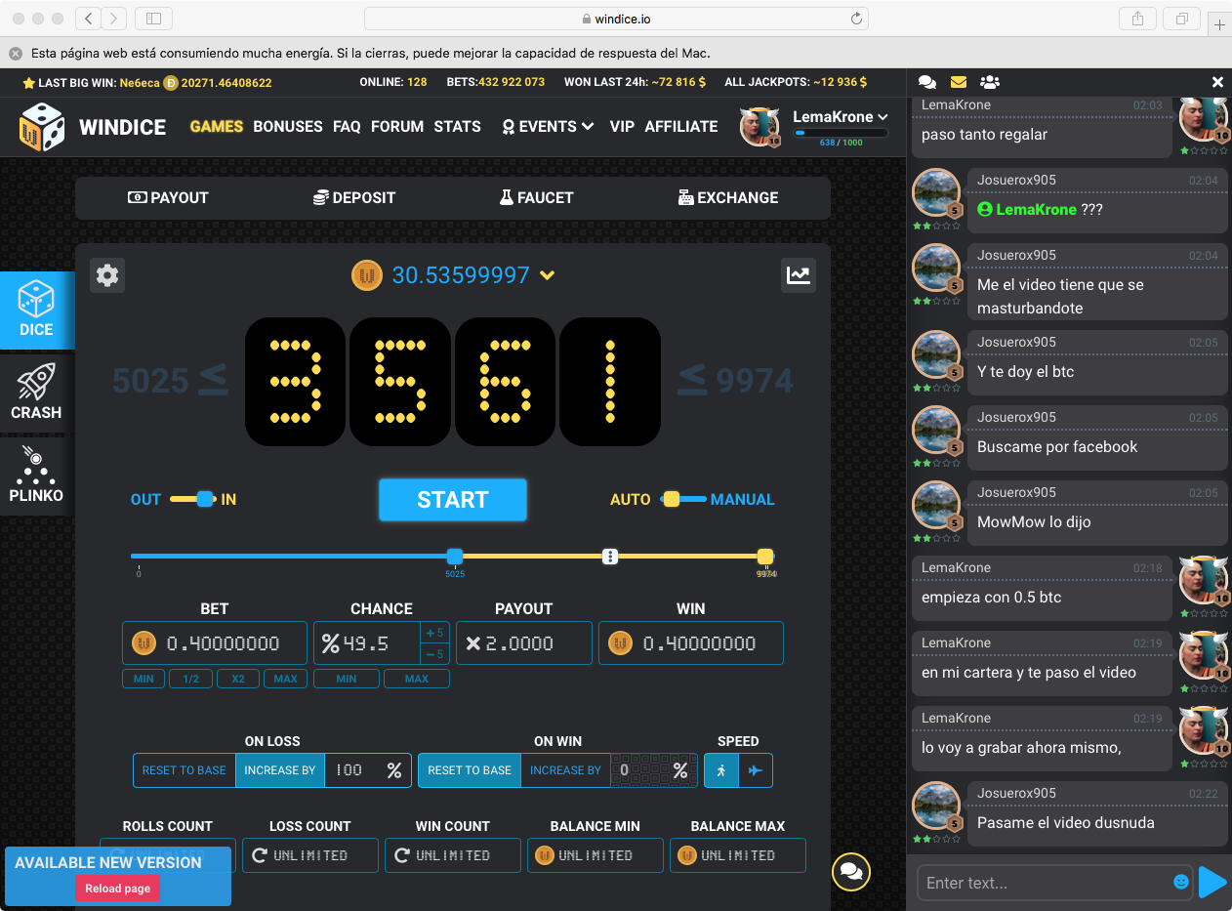Send chat message with arrow icon
Image resolution: width=1232 pixels, height=911 pixels.
[x=1211, y=882]
